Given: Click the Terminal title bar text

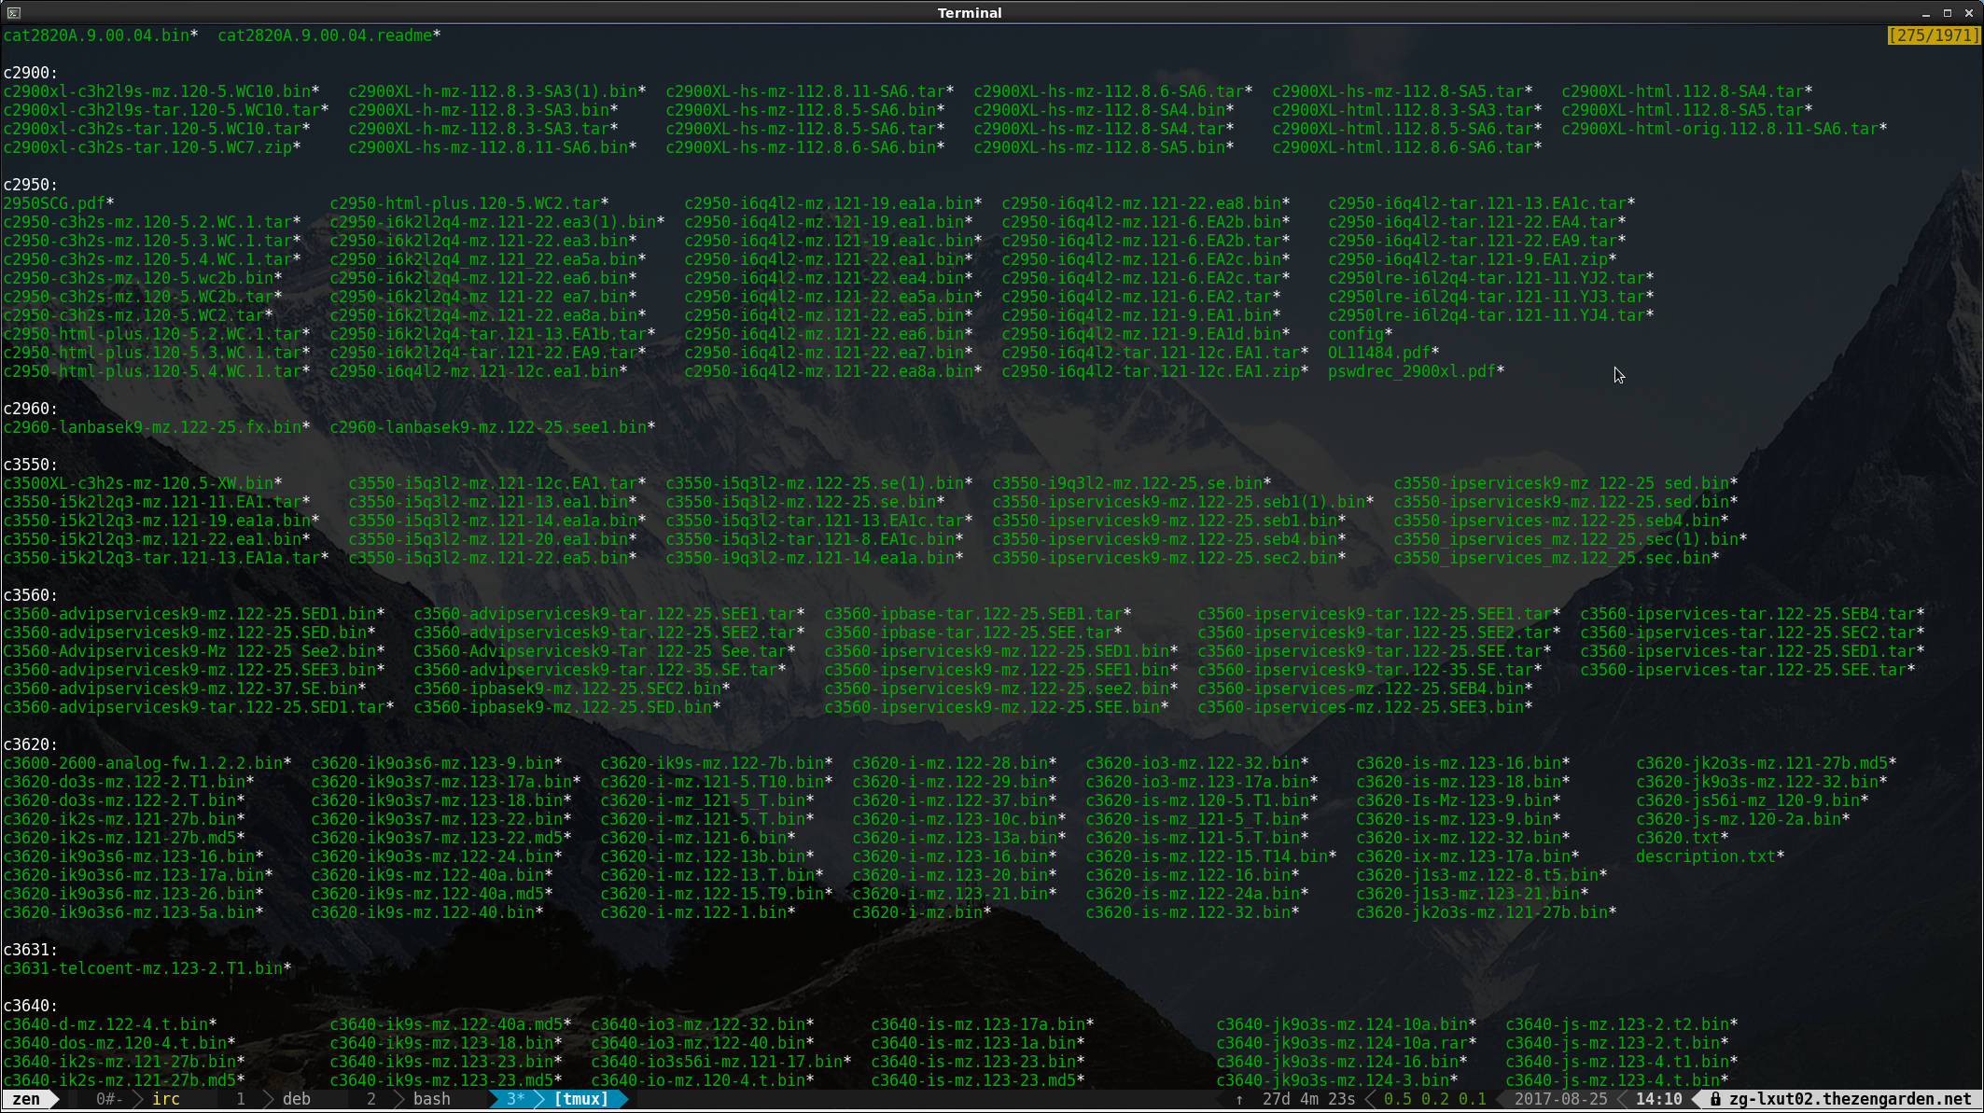Looking at the screenshot, I should pyautogui.click(x=970, y=13).
